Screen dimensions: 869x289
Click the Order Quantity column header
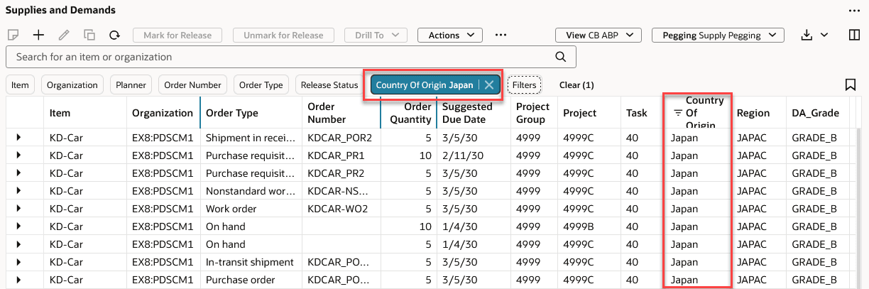(x=409, y=113)
